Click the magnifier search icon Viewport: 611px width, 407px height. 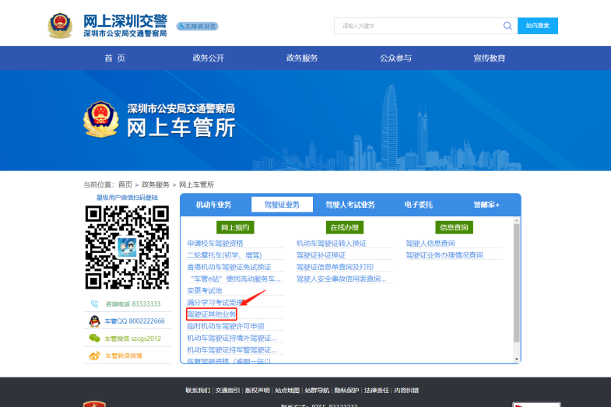[507, 26]
